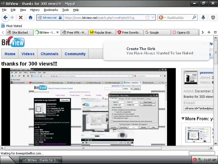Click the forward navigation arrow
The width and height of the screenshot is (218, 164).
[x=12, y=17]
